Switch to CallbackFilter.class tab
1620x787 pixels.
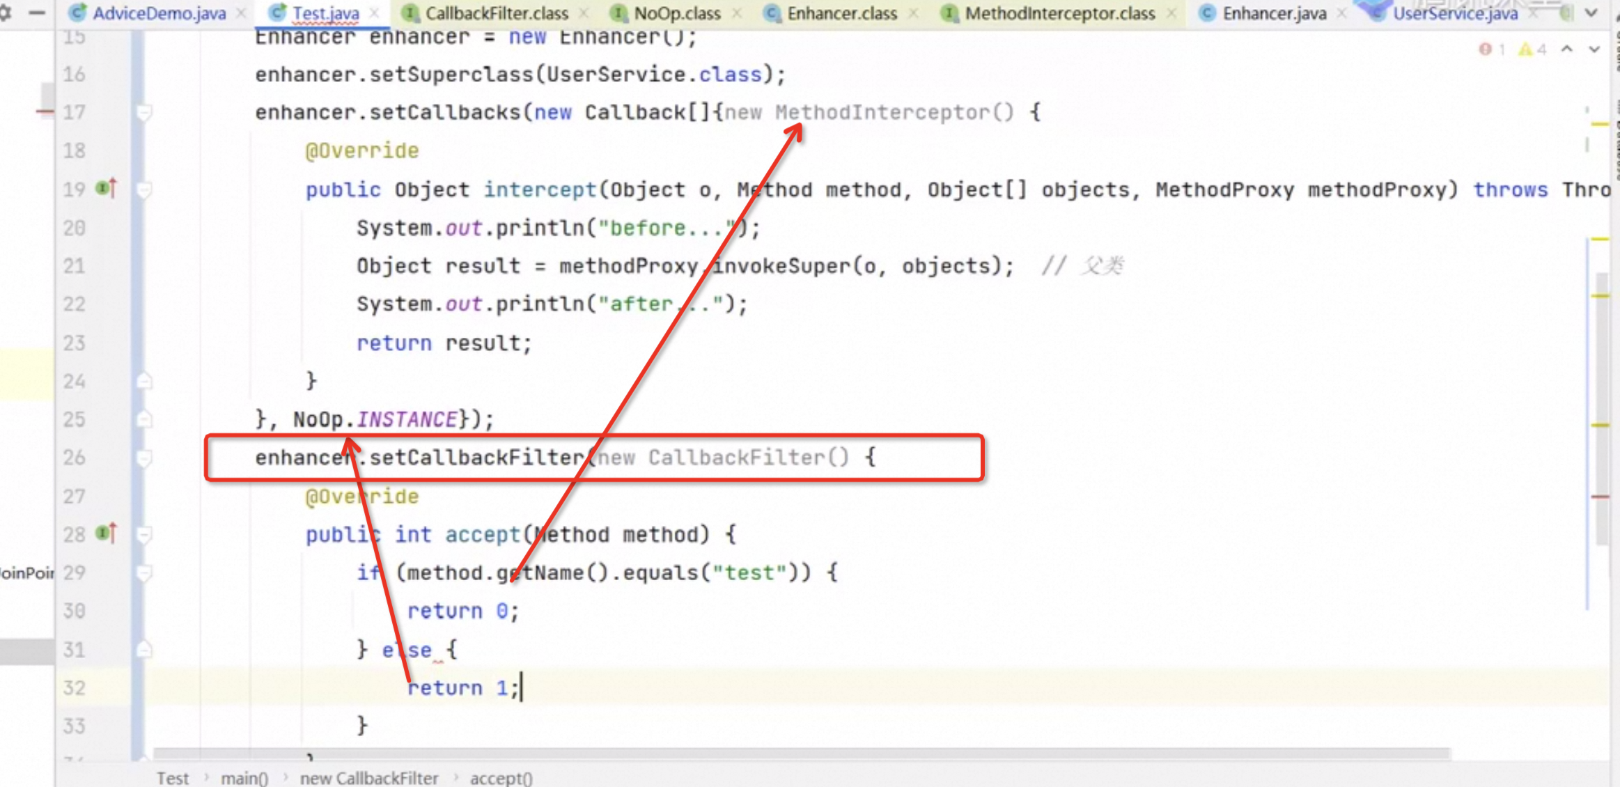tap(495, 13)
